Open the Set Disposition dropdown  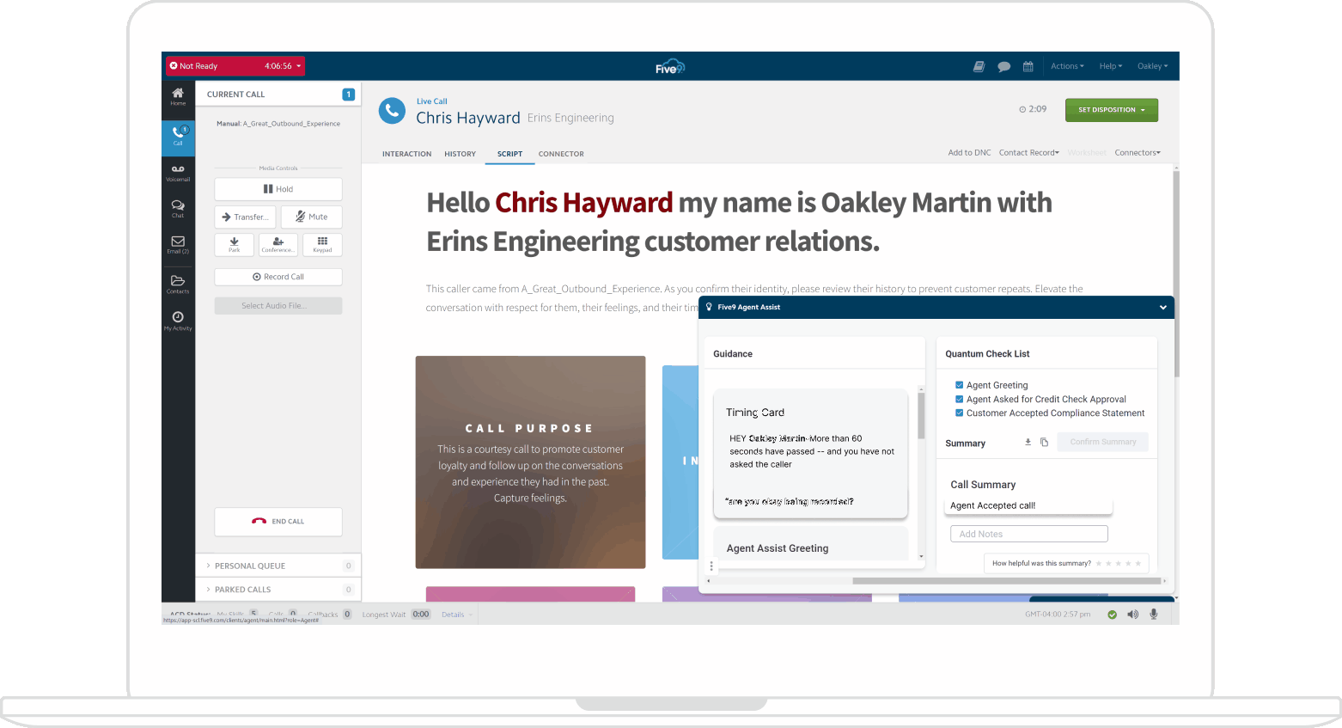point(1111,110)
